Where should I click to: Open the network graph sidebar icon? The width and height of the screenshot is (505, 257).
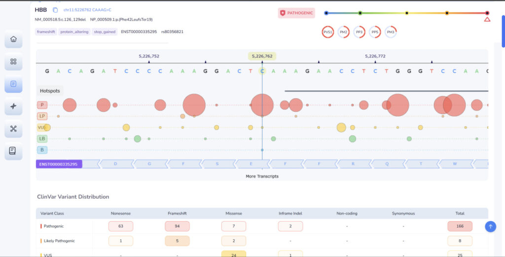pyautogui.click(x=13, y=128)
